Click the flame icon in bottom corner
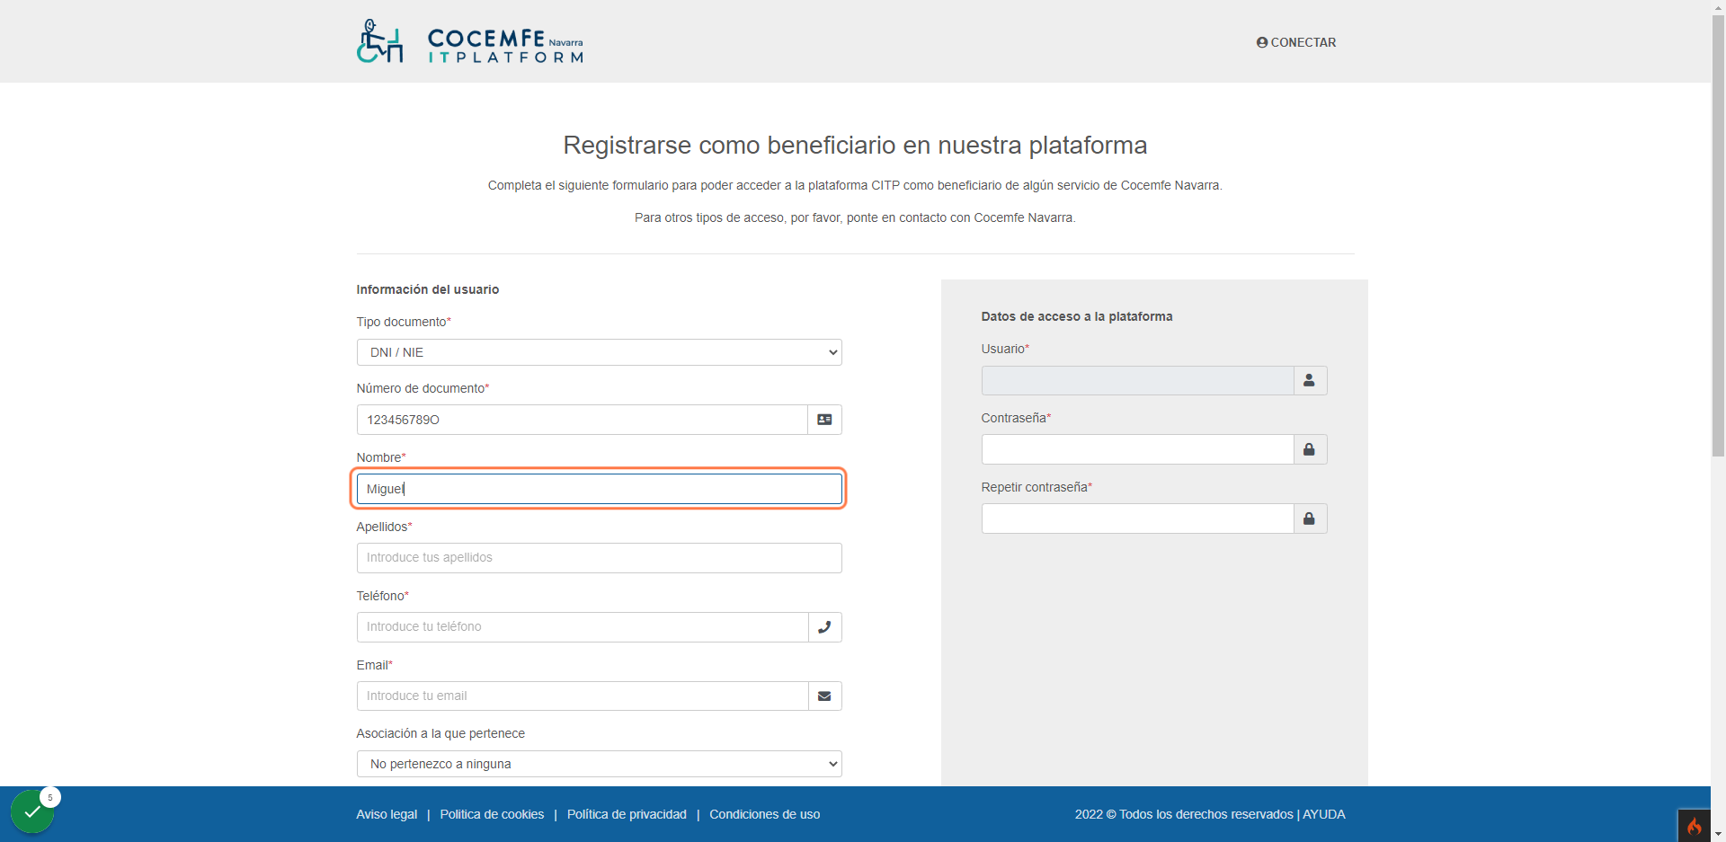Viewport: 1726px width, 842px height. (1694, 826)
